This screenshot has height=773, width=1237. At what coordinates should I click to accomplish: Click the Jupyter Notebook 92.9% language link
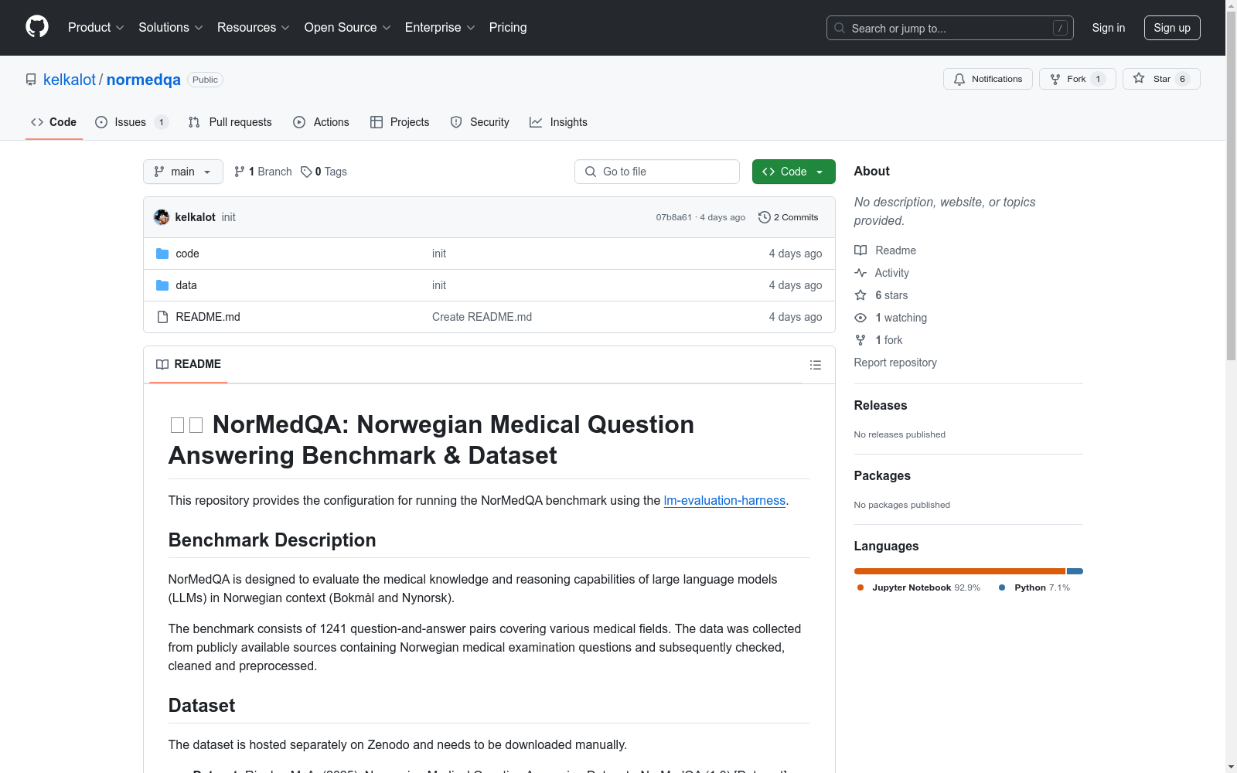[918, 587]
